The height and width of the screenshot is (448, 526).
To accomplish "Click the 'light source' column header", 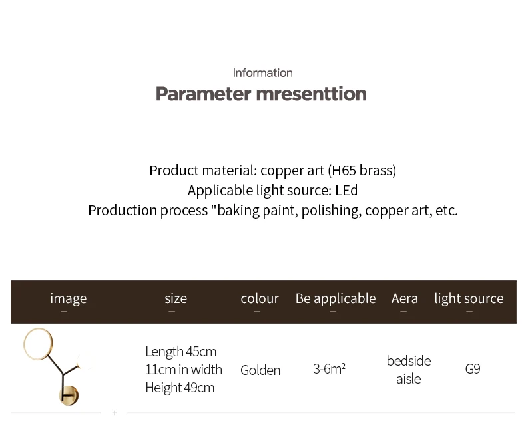I will (x=469, y=298).
